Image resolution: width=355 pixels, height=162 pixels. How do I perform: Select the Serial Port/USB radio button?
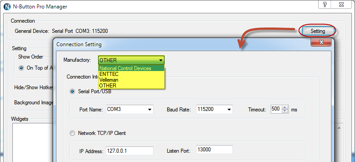(x=72, y=91)
